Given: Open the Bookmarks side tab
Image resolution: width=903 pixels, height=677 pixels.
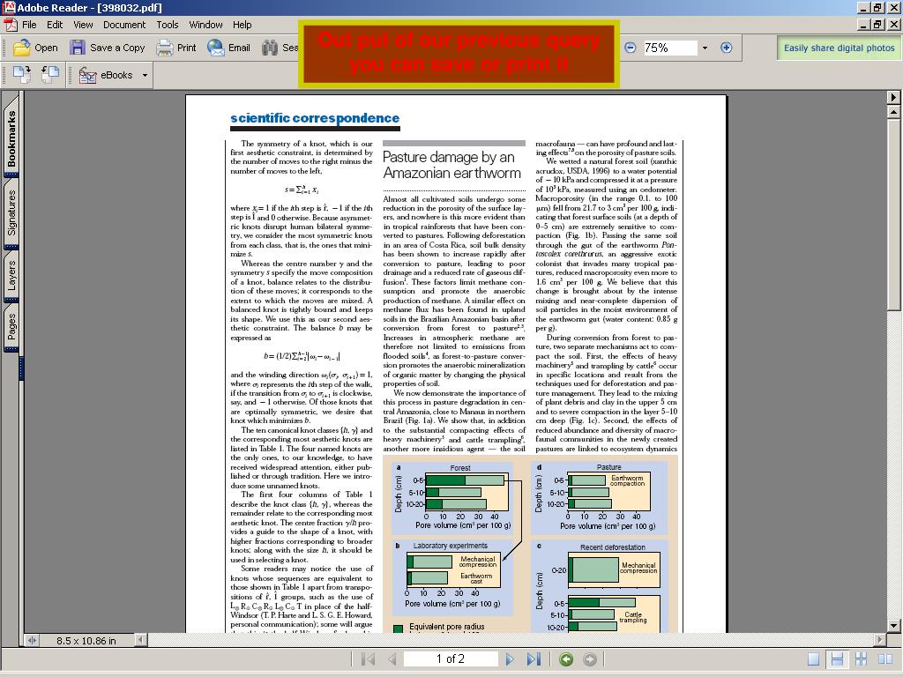Looking at the screenshot, I should point(11,138).
